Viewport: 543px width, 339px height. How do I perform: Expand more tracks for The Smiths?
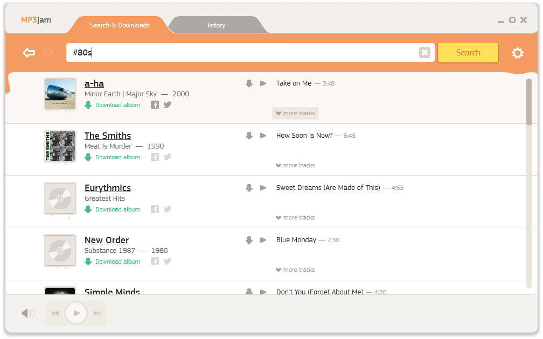point(295,166)
